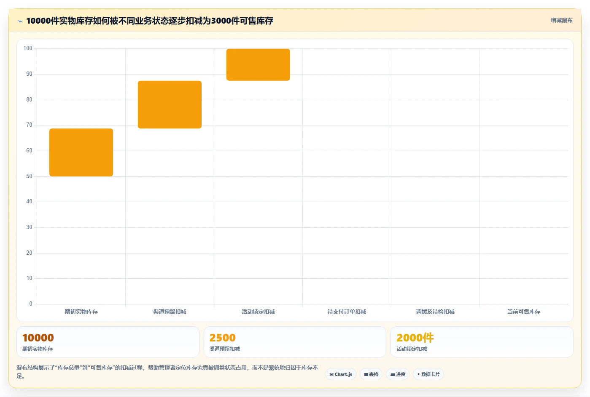Click the y-axis value 50

tap(29, 176)
